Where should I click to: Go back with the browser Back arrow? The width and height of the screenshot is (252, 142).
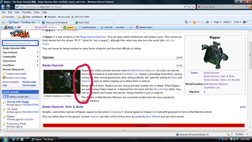(3, 7)
